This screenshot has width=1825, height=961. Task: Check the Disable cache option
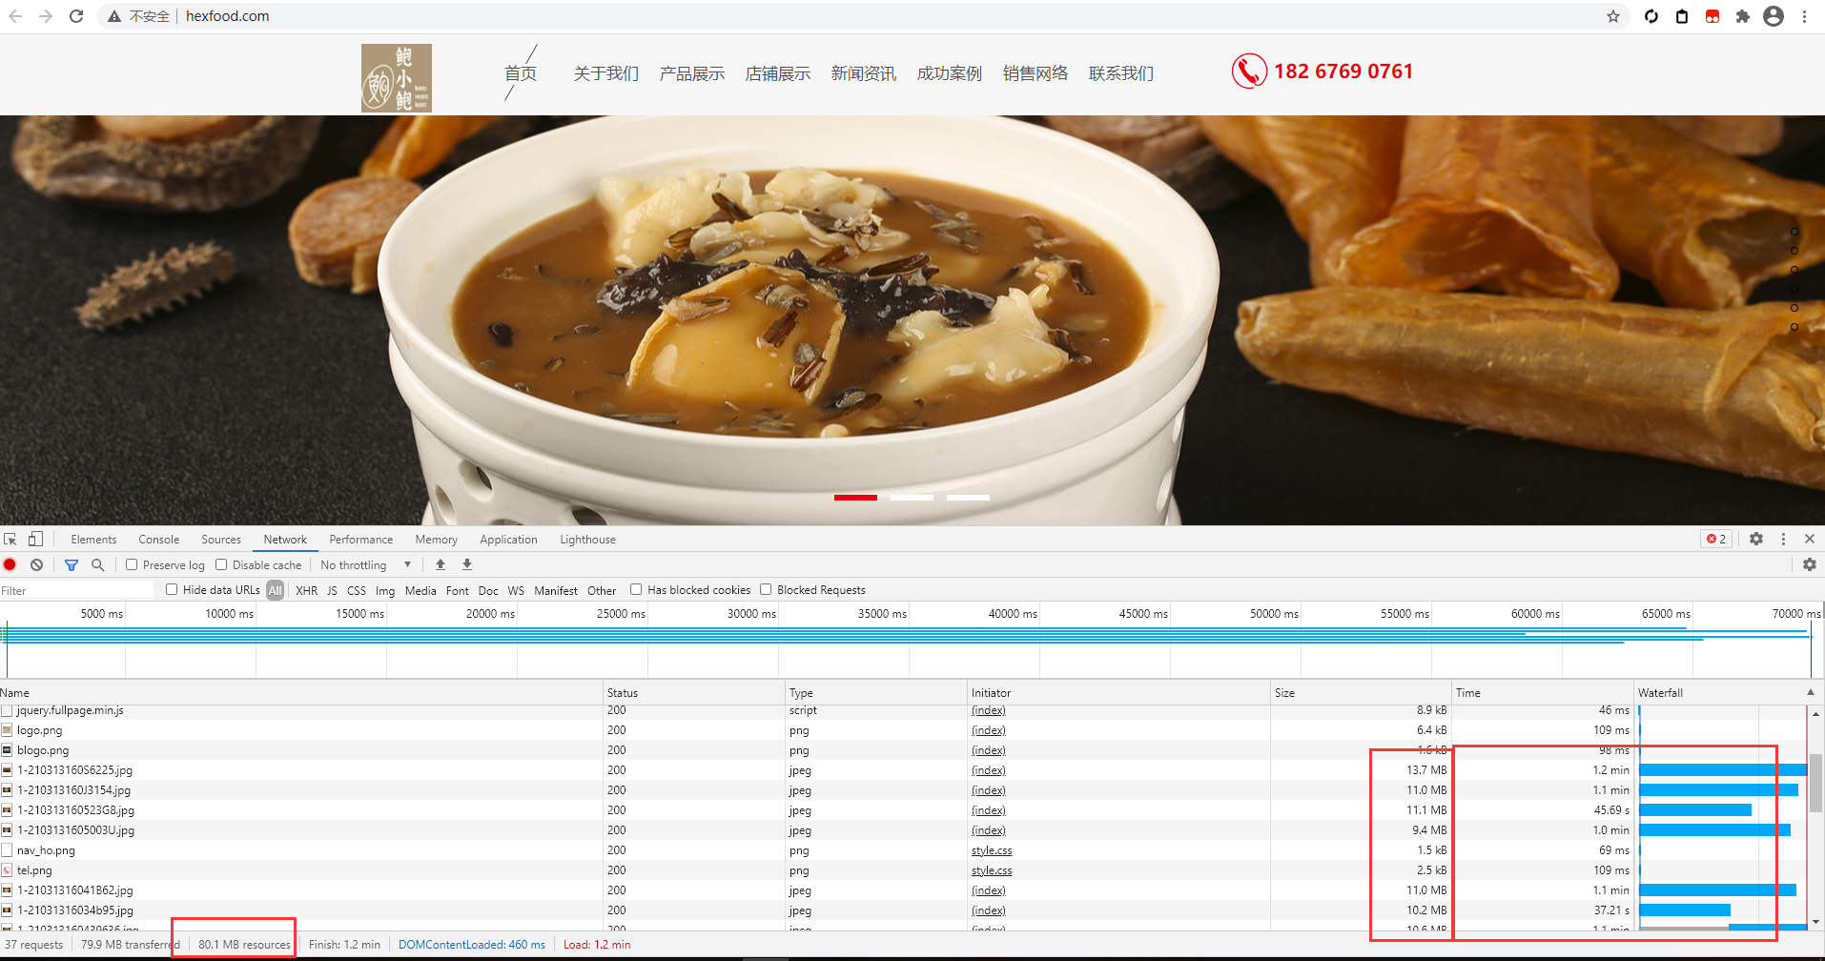(x=221, y=565)
